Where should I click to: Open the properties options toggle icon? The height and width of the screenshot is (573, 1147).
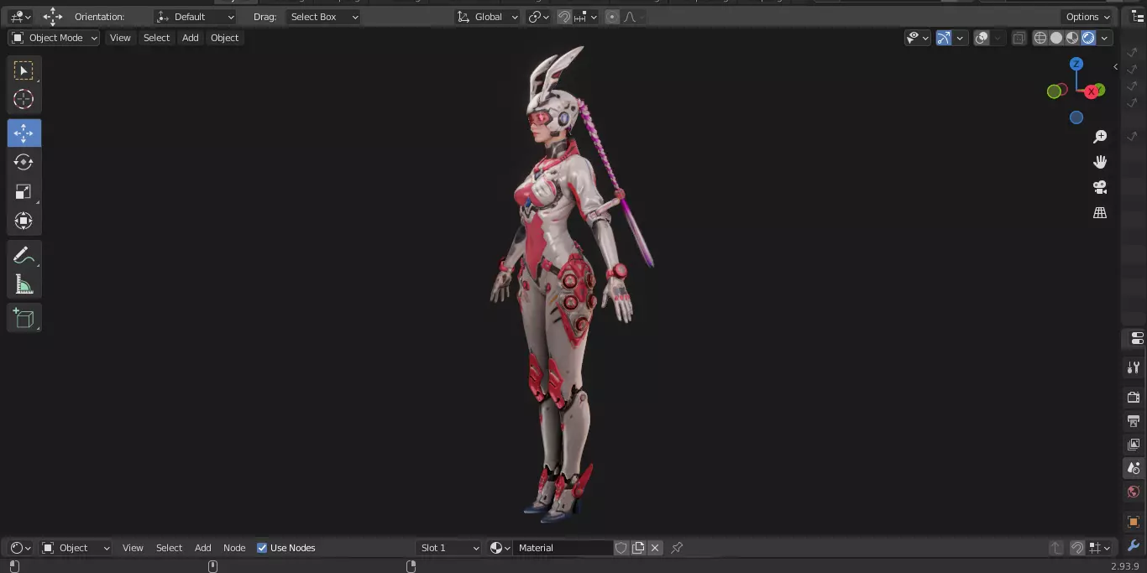tap(1137, 338)
